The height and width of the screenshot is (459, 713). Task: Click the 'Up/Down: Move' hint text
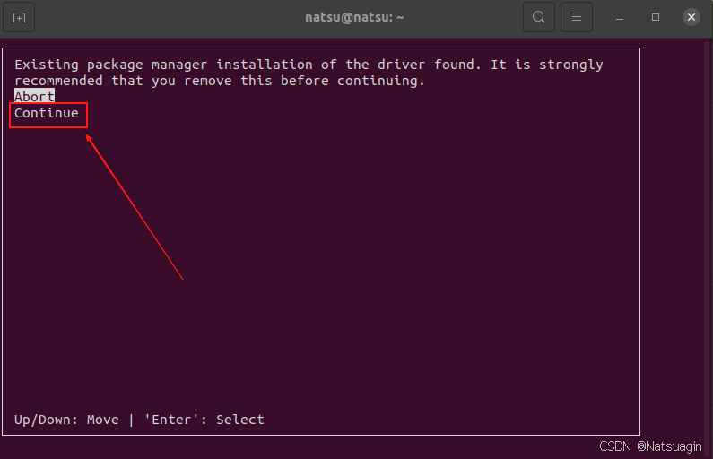tap(66, 420)
